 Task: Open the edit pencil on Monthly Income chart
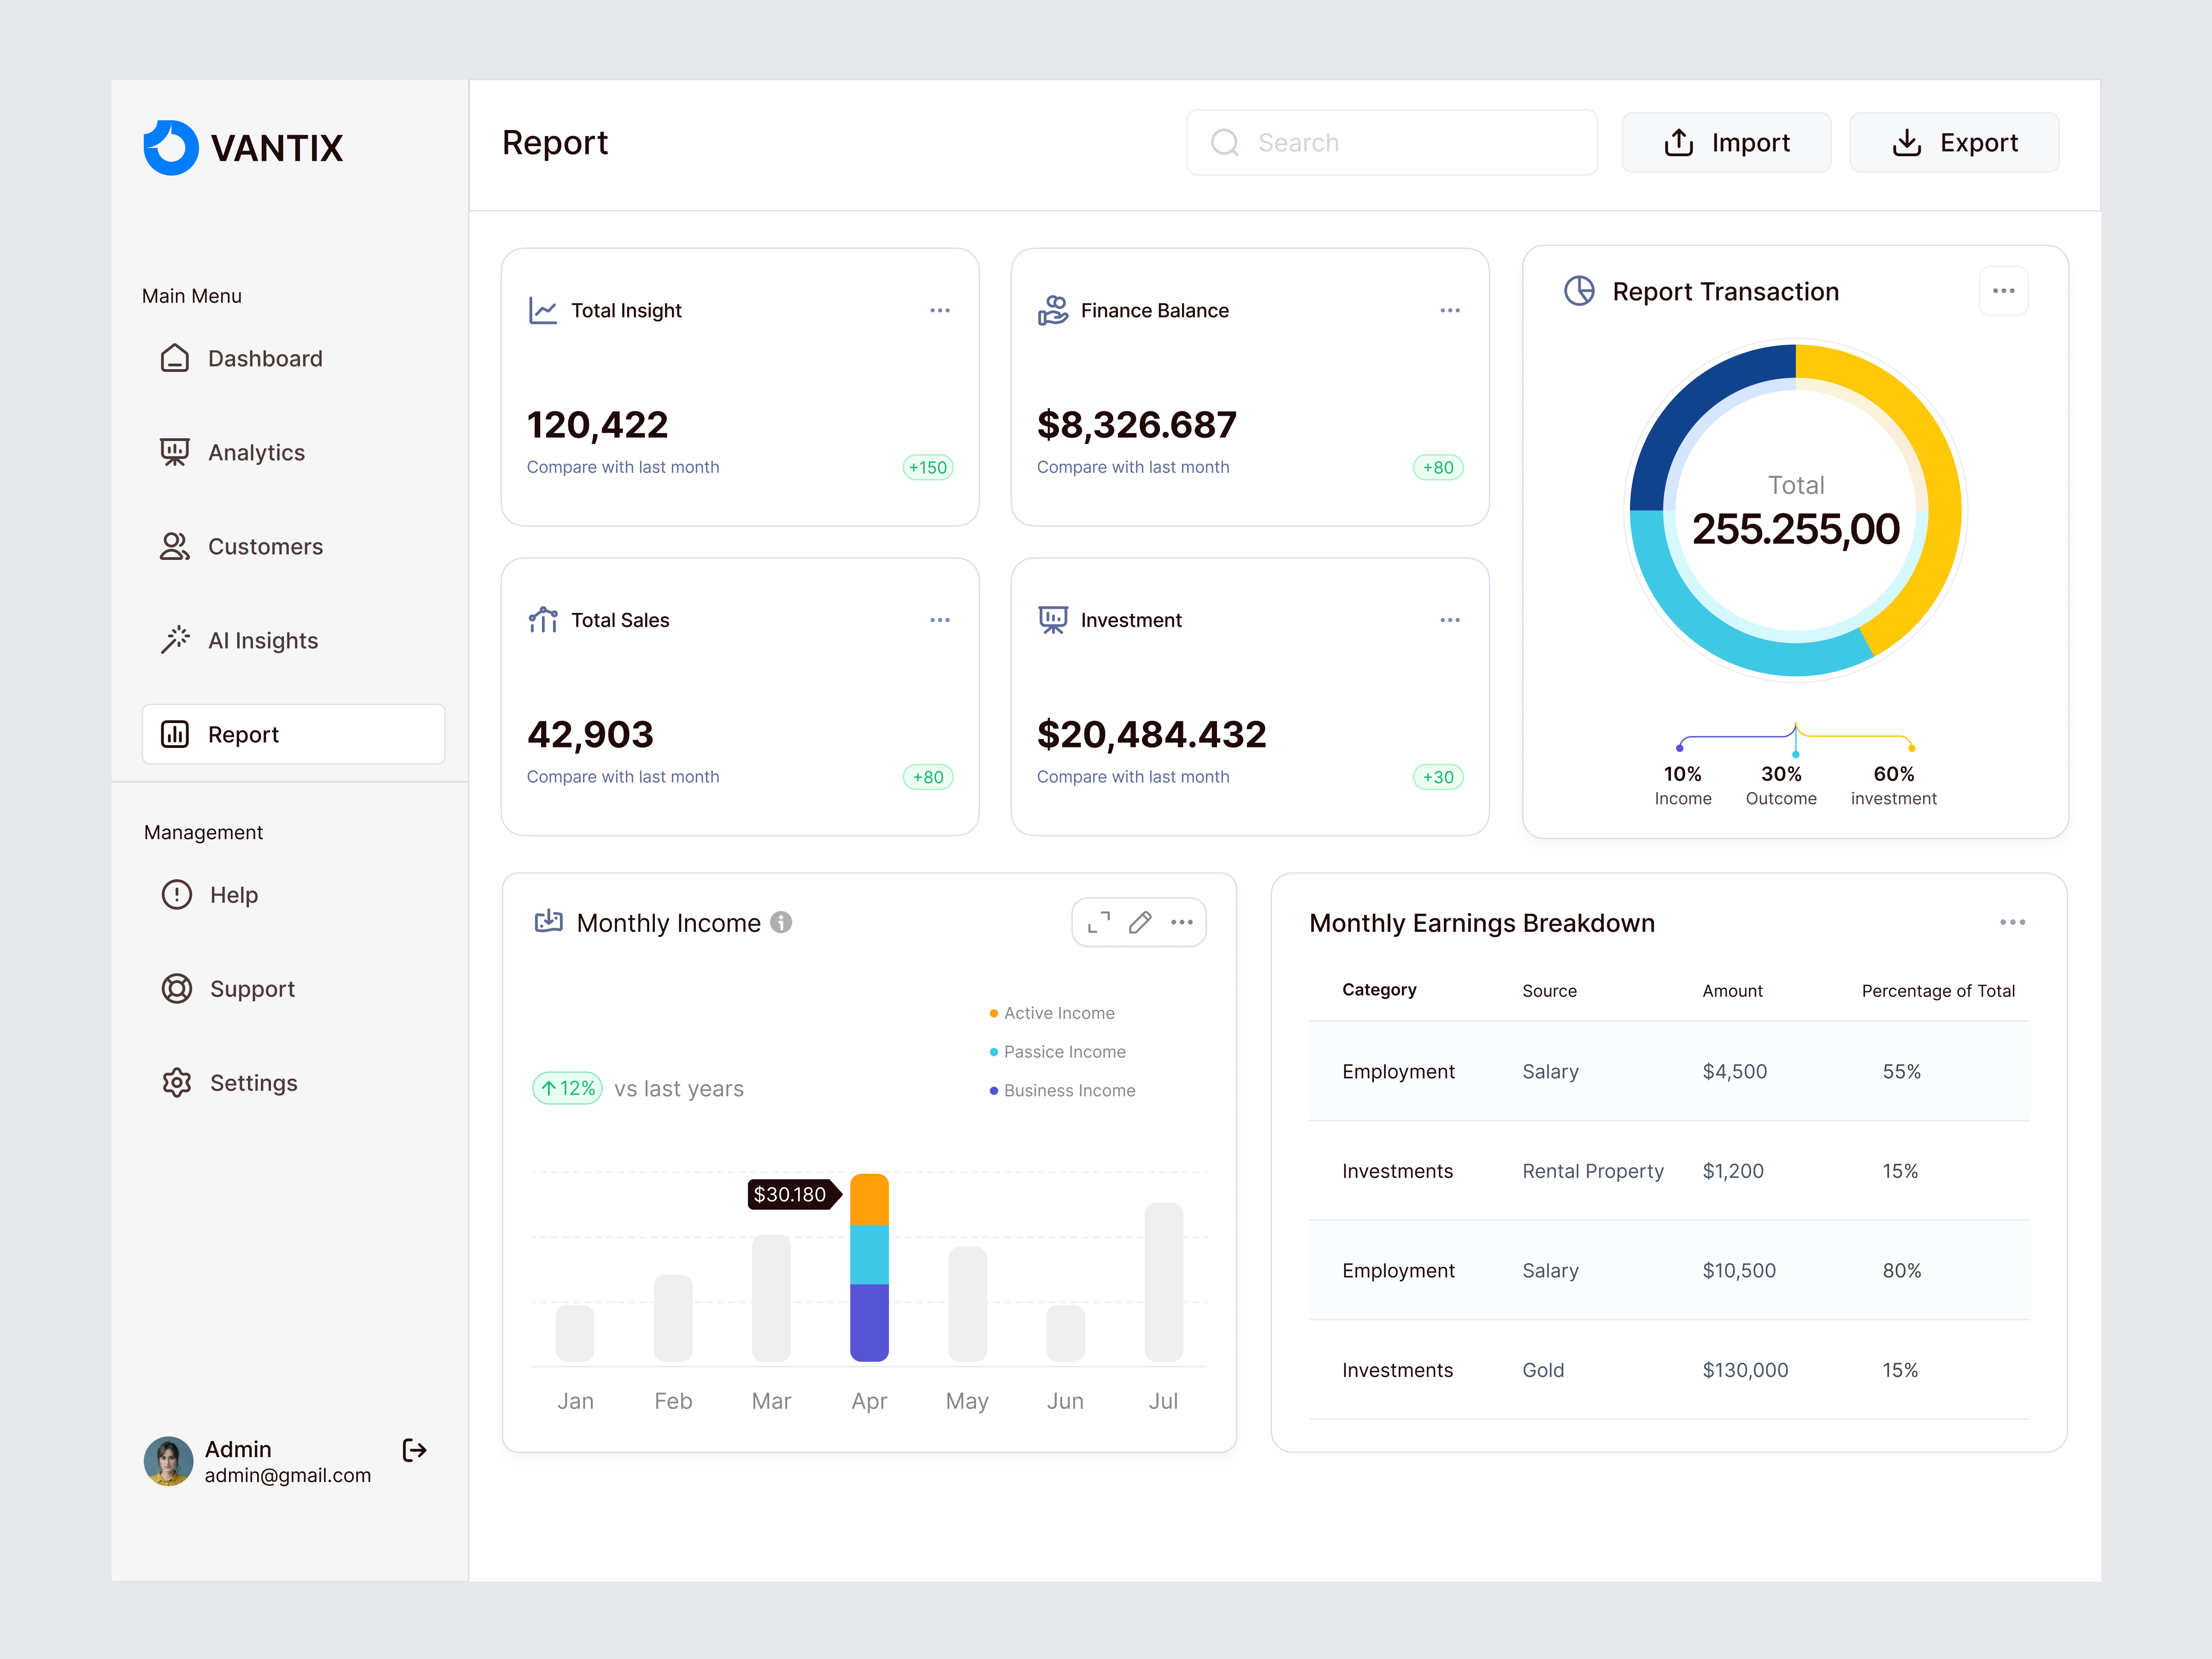click(1140, 922)
